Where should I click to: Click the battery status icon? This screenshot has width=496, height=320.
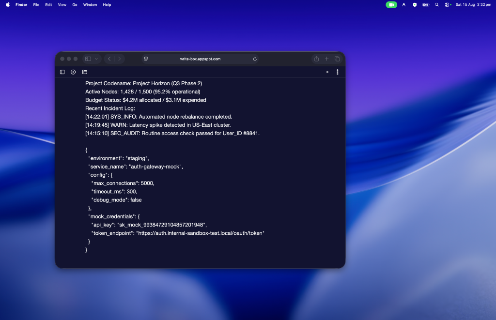point(426,5)
